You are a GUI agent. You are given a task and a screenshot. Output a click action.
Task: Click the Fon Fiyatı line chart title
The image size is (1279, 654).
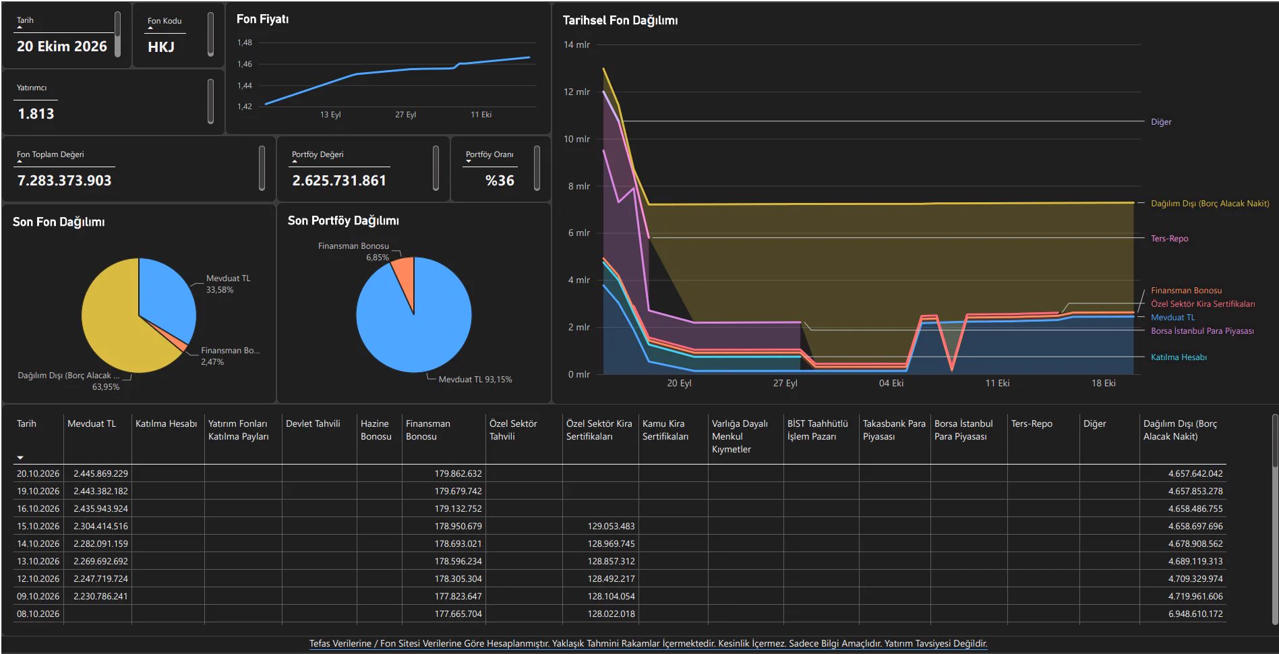click(x=262, y=19)
